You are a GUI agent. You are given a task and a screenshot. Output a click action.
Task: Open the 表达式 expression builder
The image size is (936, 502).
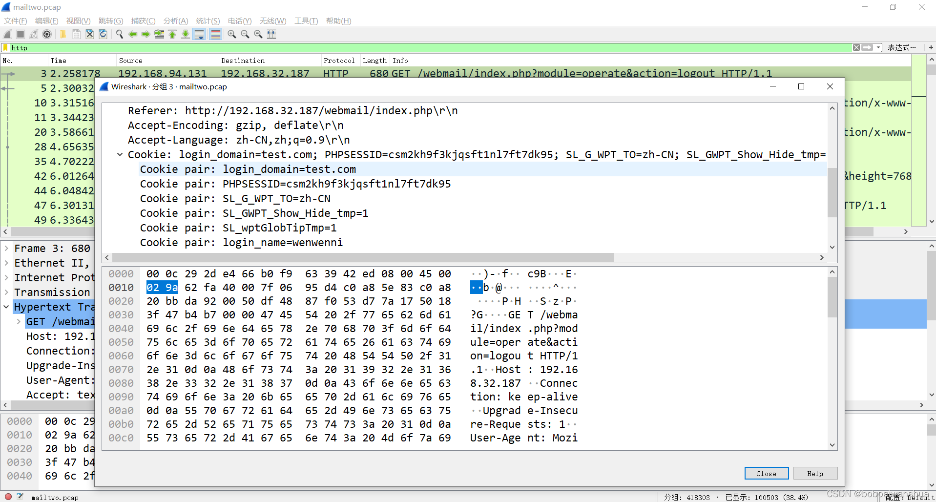pyautogui.click(x=901, y=47)
